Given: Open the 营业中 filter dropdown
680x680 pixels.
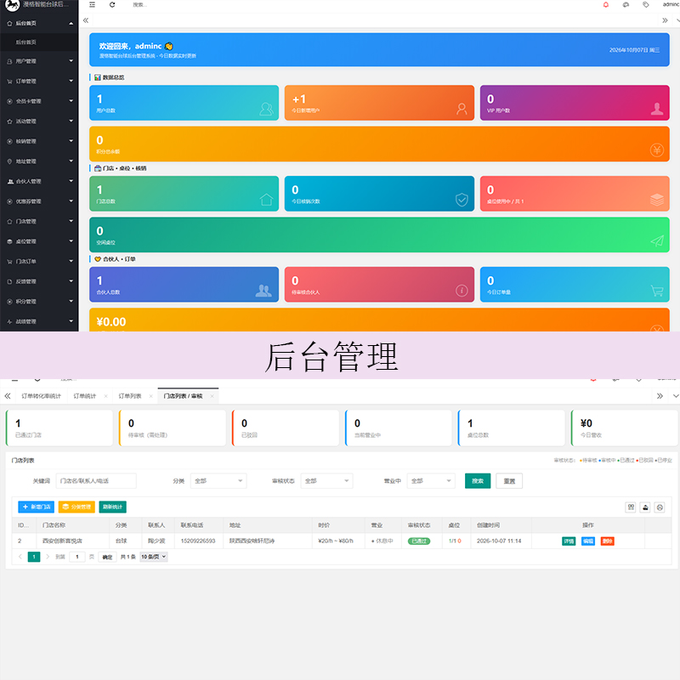Looking at the screenshot, I should (x=431, y=481).
